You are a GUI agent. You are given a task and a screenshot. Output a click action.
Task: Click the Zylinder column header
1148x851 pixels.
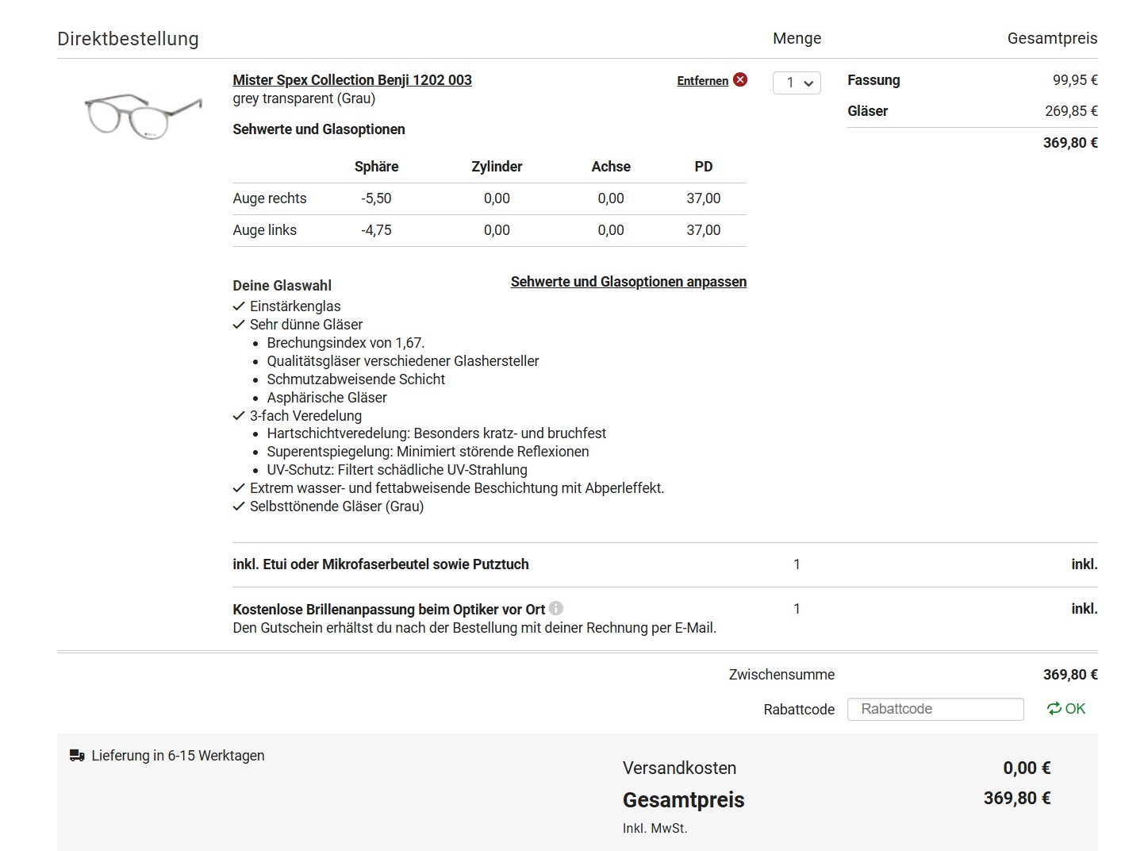(497, 167)
